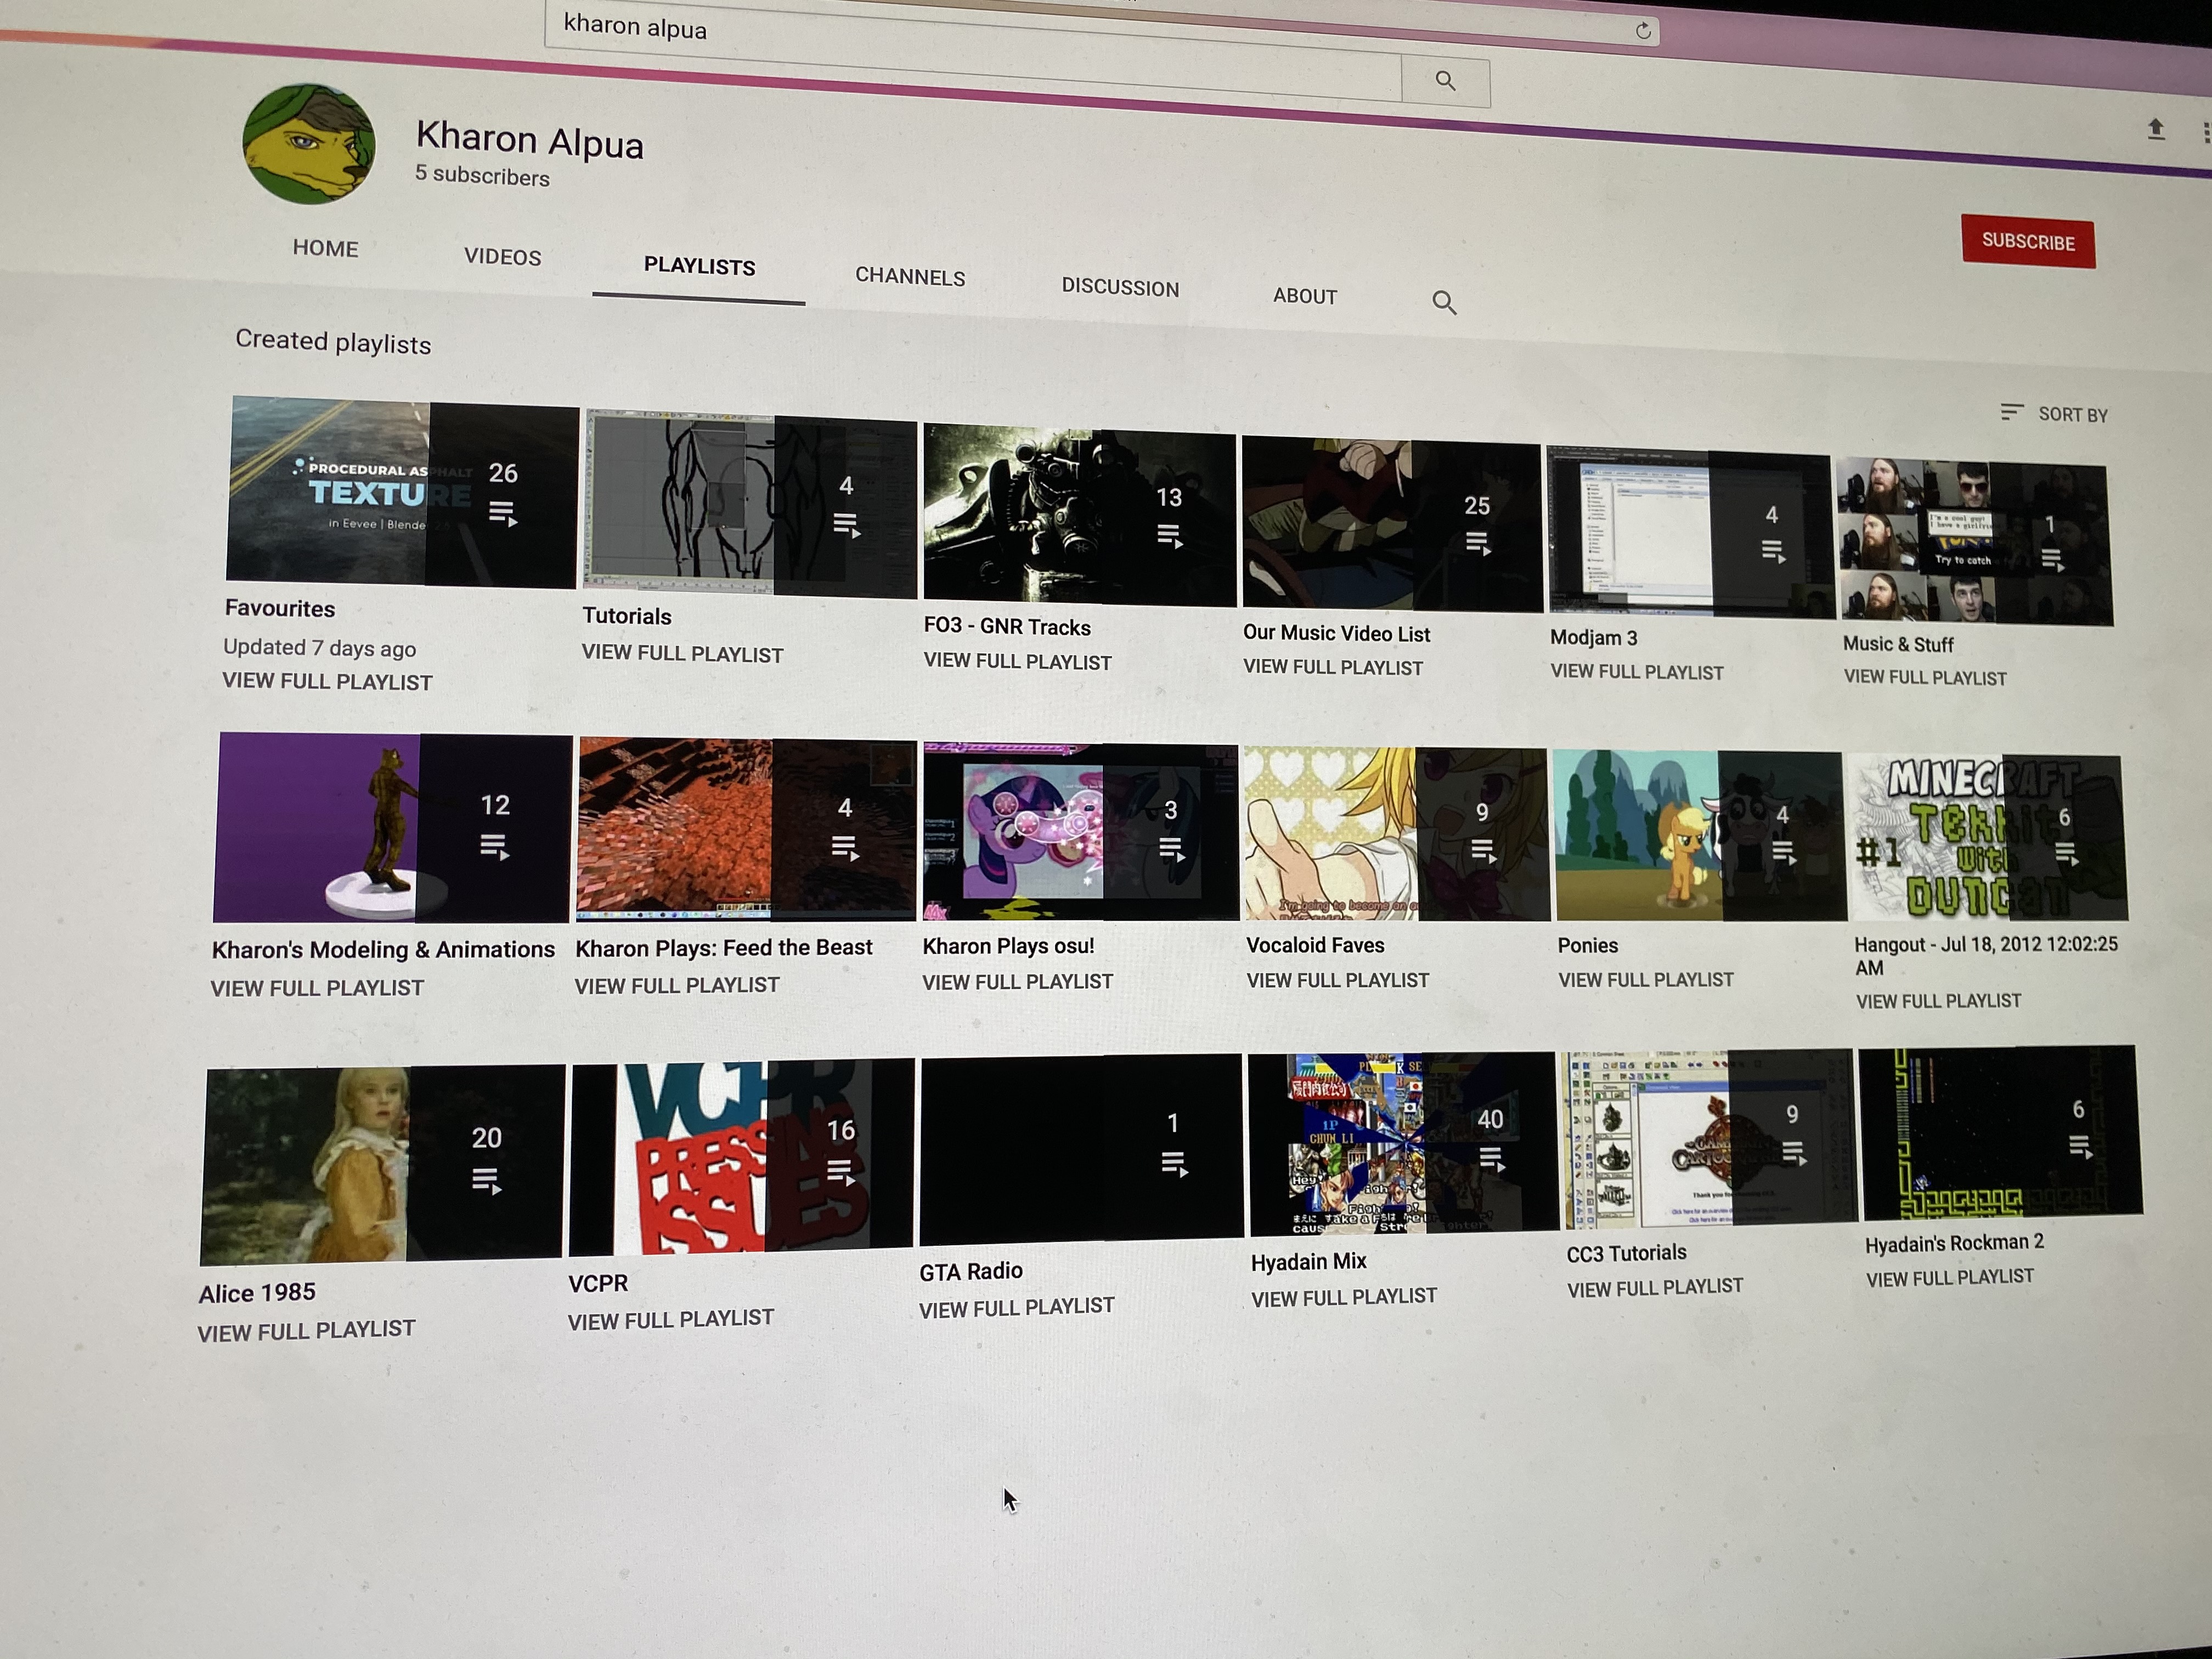
Task: Open the Kharon's Modeling & Animations title
Action: [382, 949]
